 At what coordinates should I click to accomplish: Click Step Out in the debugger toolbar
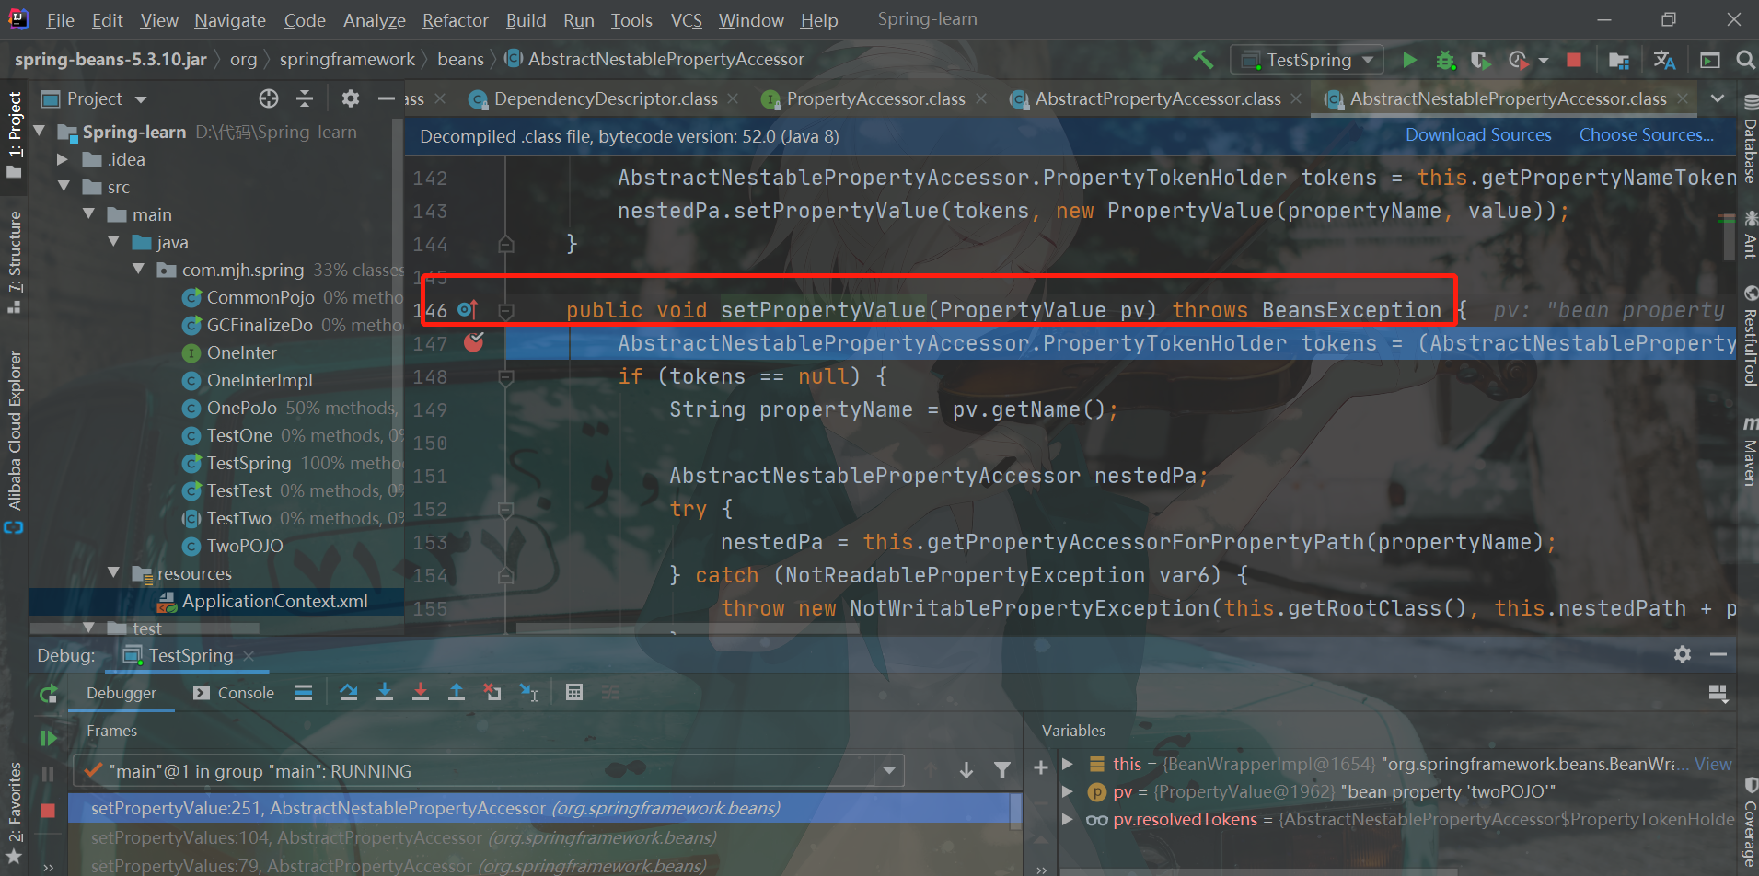(457, 692)
